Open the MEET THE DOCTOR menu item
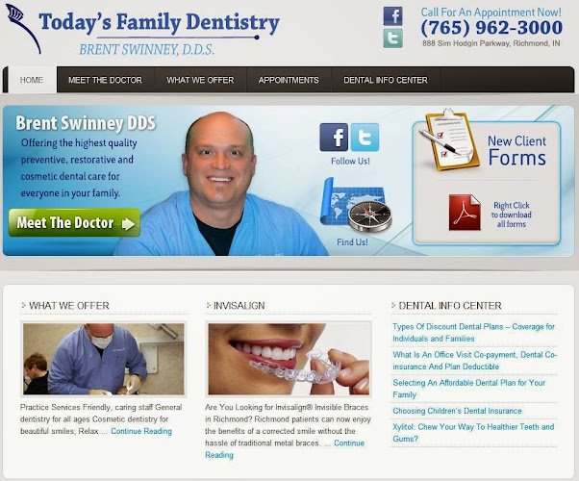The image size is (579, 481). coord(105,80)
